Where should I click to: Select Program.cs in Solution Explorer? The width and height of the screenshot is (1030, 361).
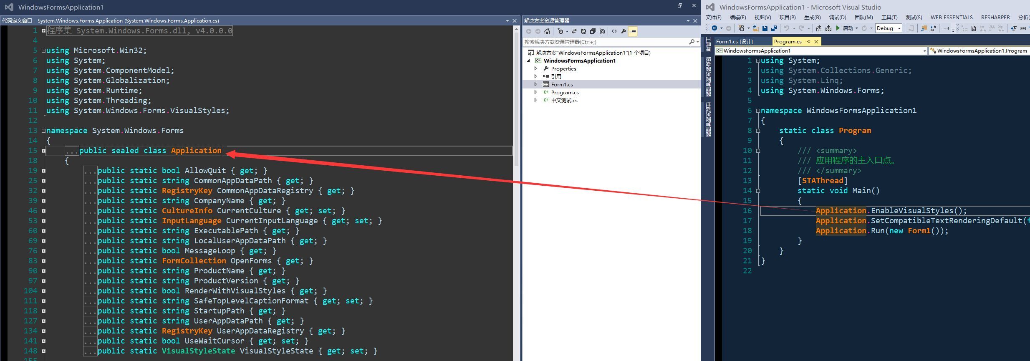click(565, 92)
